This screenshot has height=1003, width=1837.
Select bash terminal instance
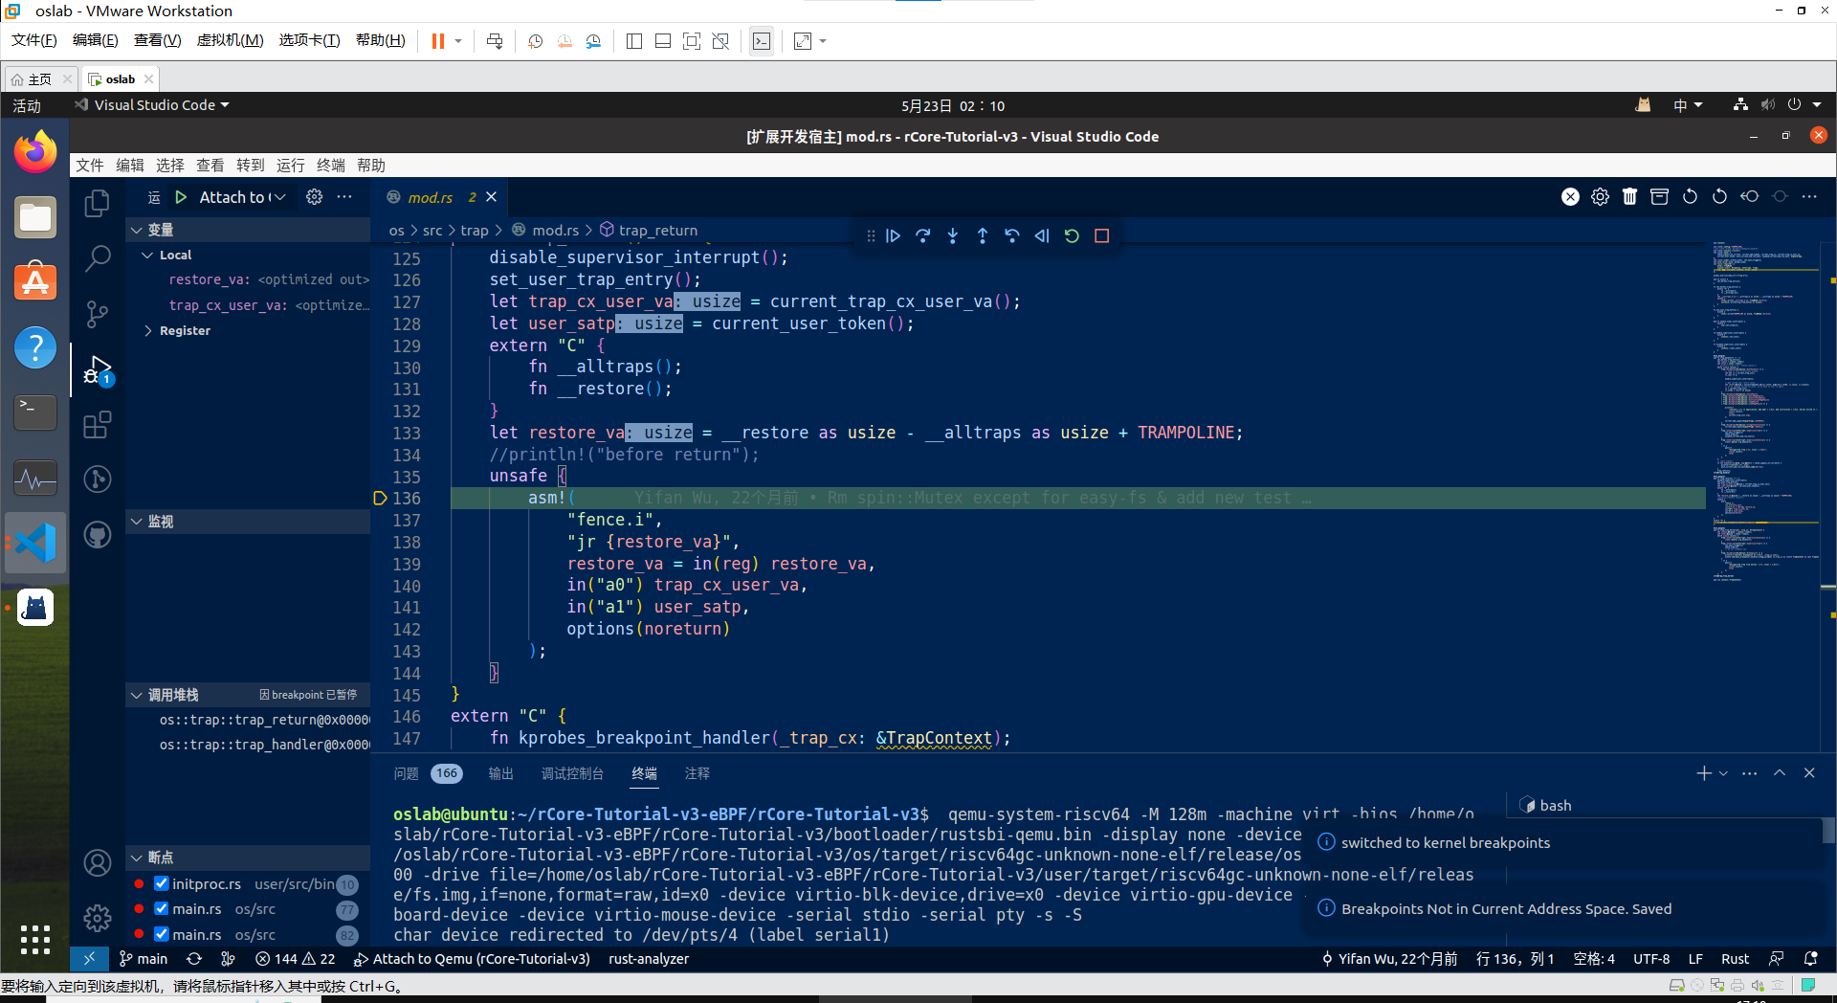click(x=1546, y=806)
